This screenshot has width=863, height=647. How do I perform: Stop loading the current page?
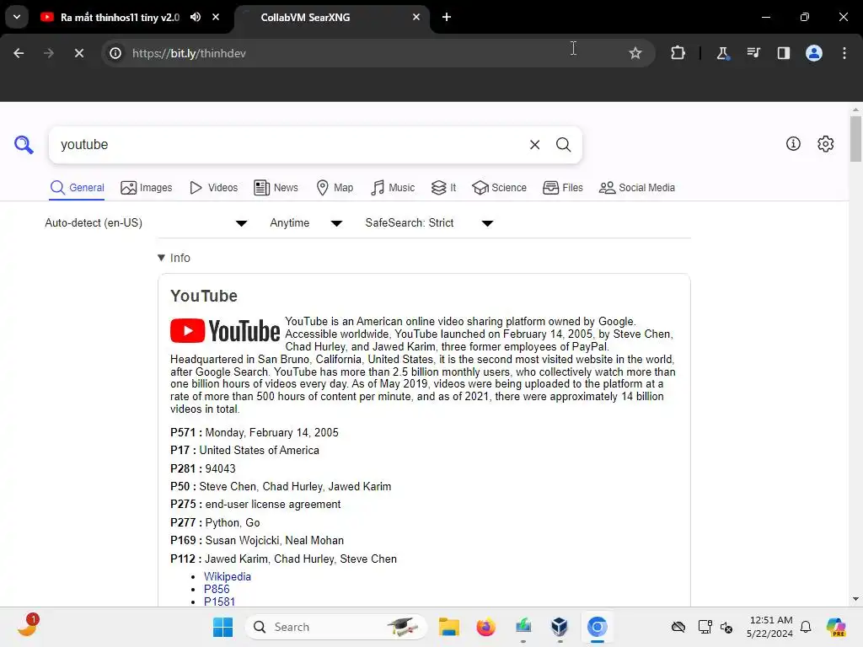tap(78, 53)
